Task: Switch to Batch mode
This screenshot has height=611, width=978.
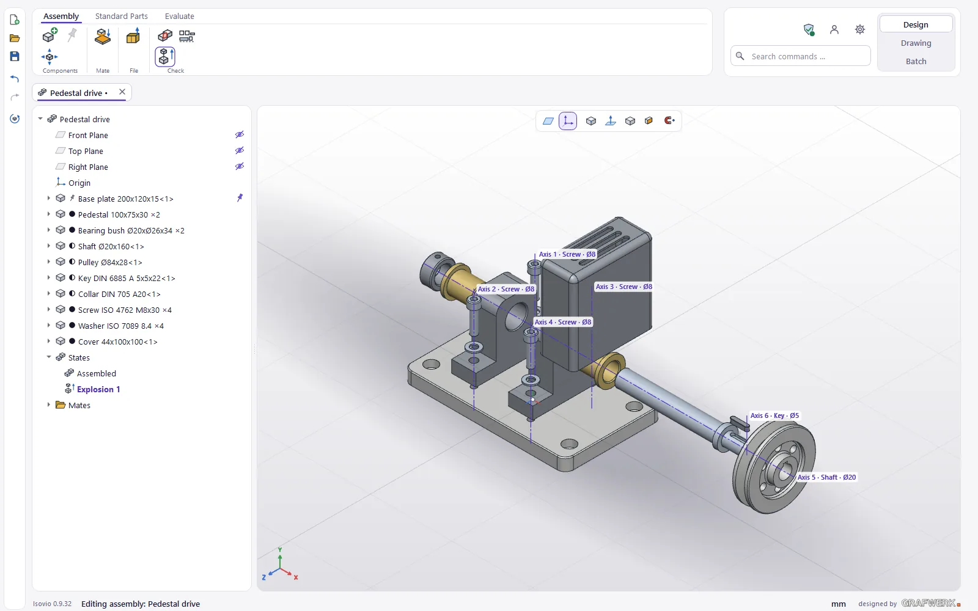Action: tap(916, 61)
